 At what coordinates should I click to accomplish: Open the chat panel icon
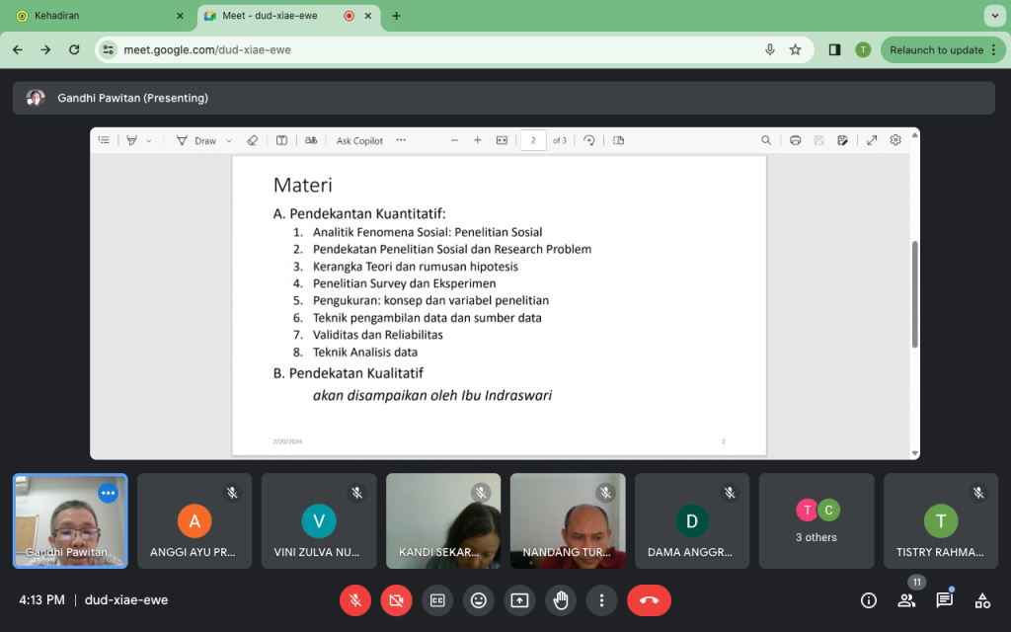coord(944,599)
